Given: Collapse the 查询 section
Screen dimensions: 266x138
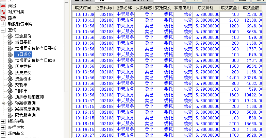Looking at the screenshot, I should coord(3,30).
